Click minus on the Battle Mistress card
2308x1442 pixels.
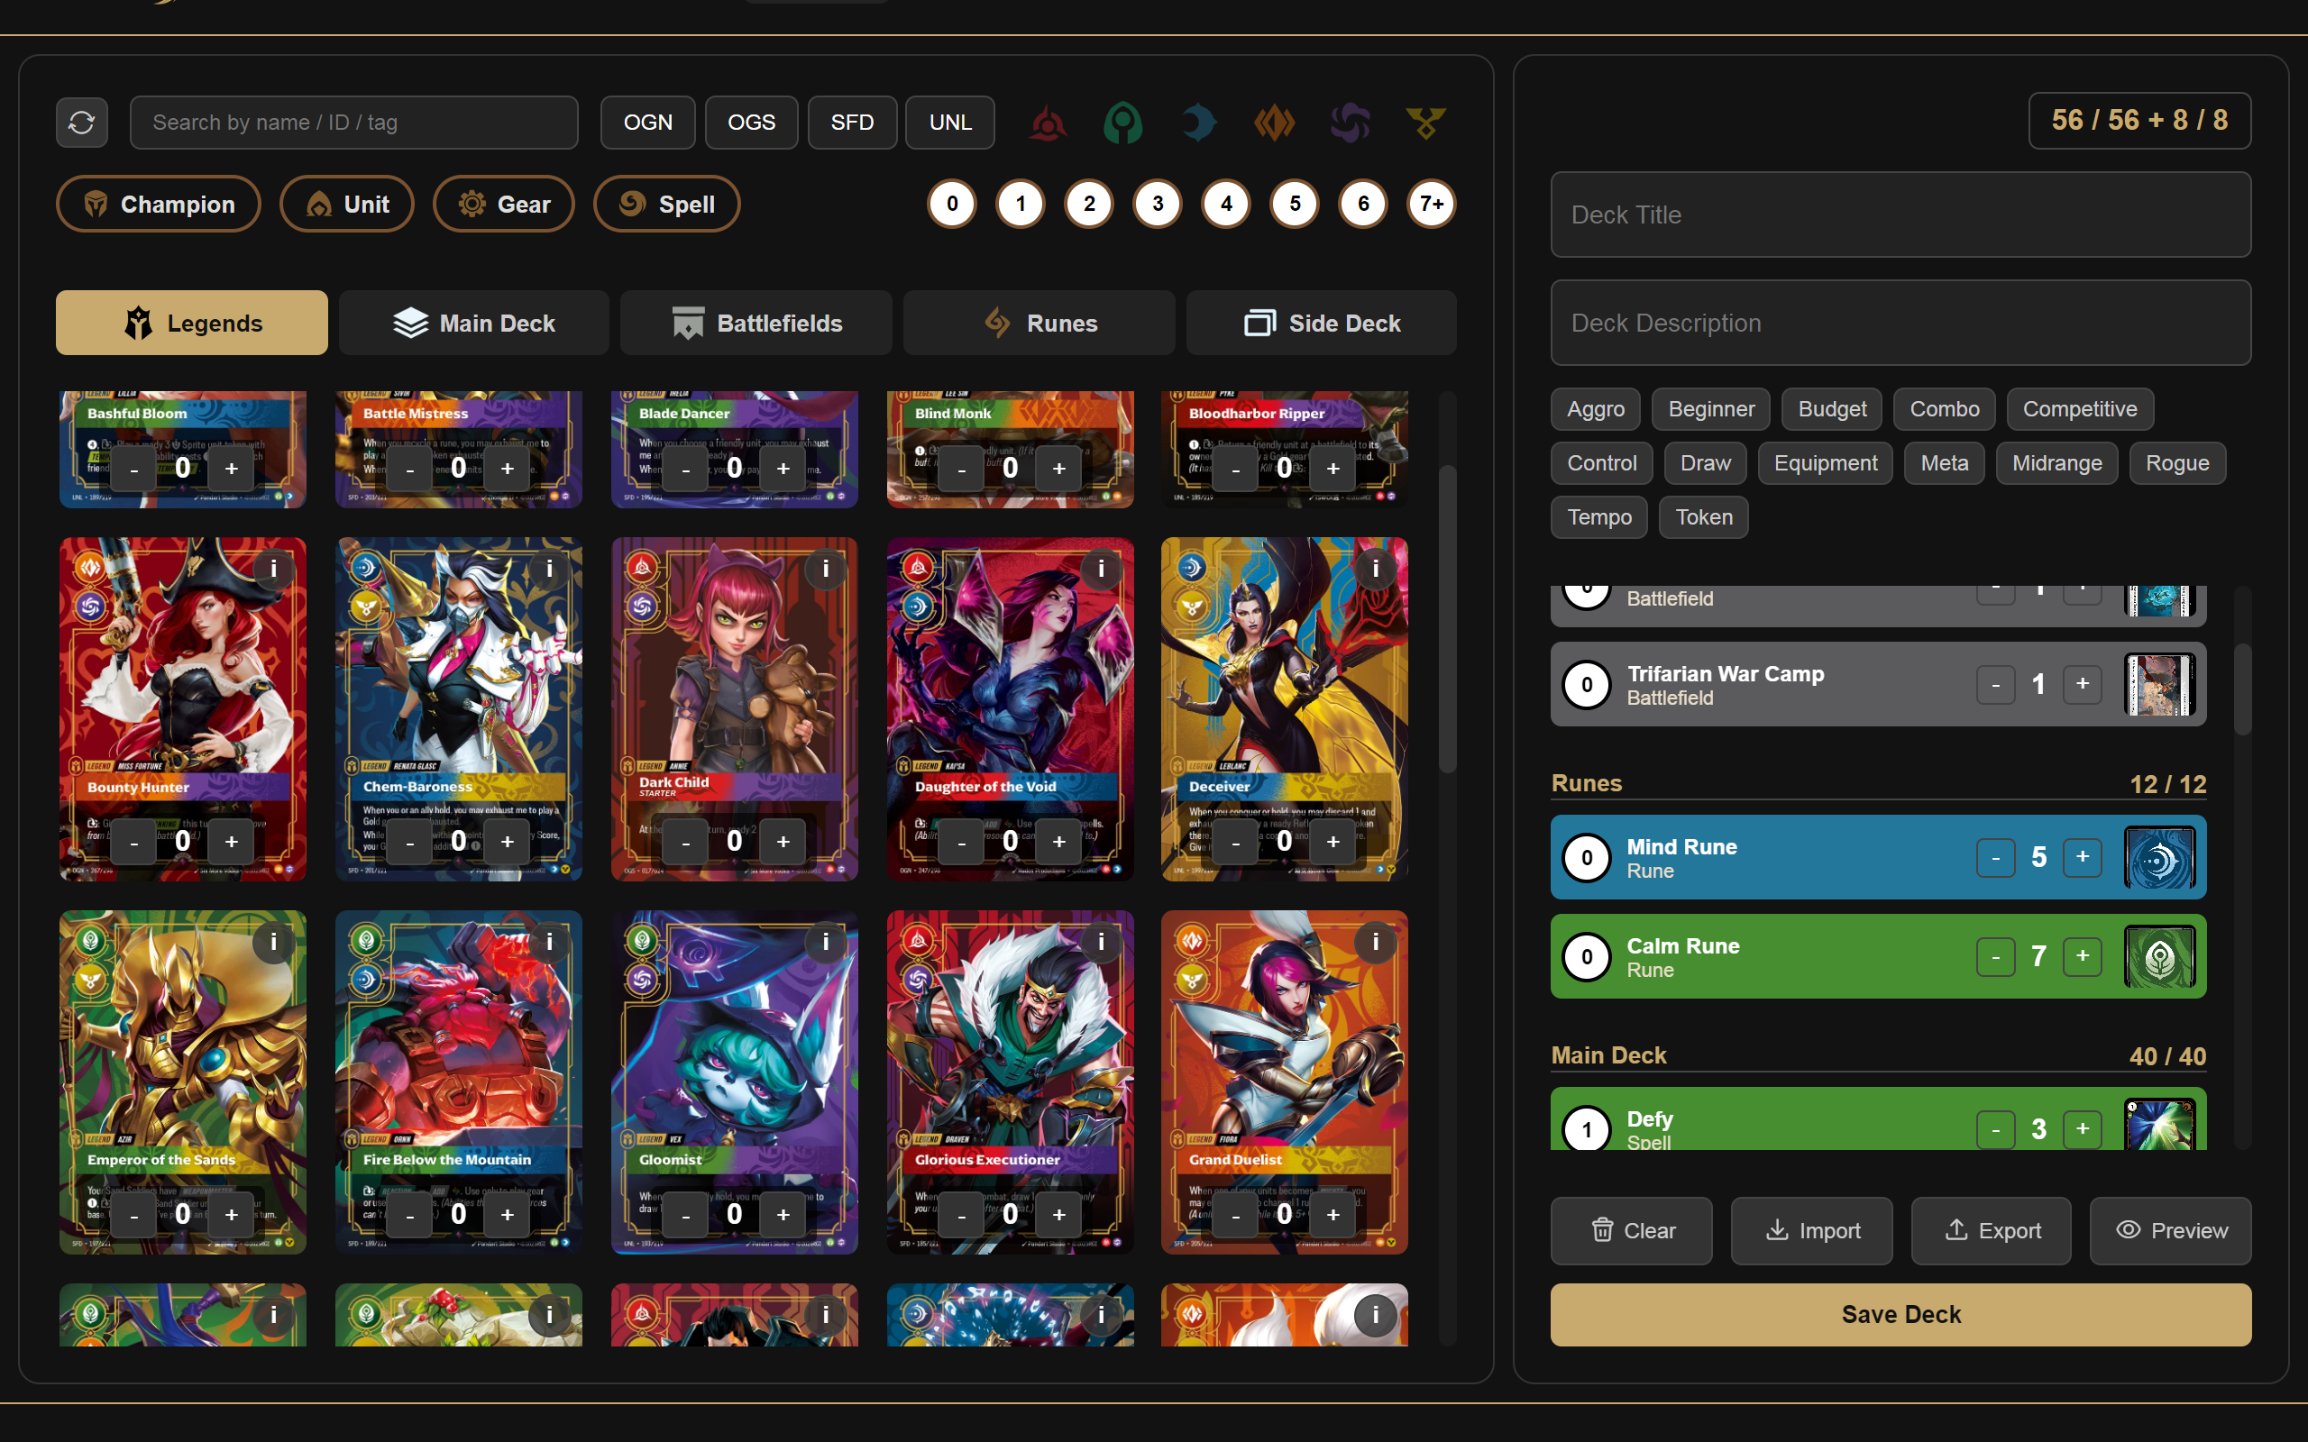pyautogui.click(x=410, y=469)
